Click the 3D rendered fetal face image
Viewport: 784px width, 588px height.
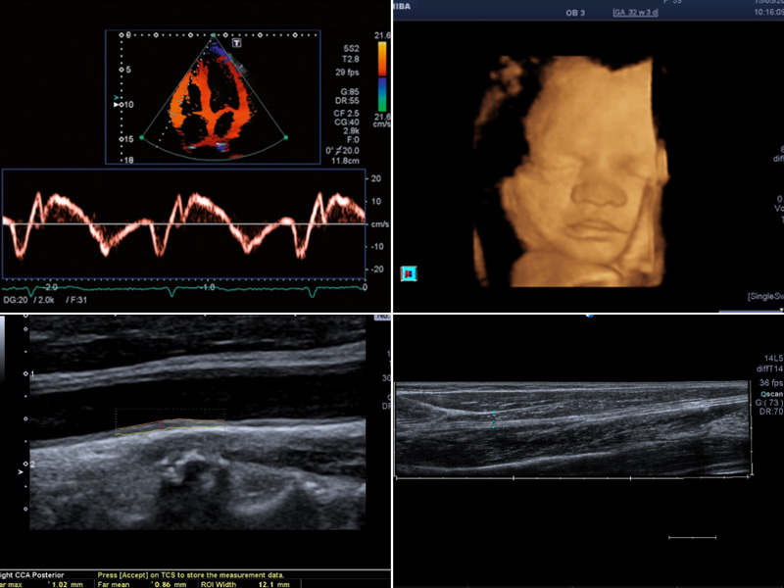572,171
